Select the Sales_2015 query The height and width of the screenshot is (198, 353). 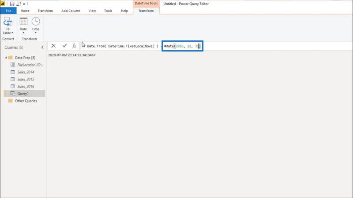coord(26,79)
